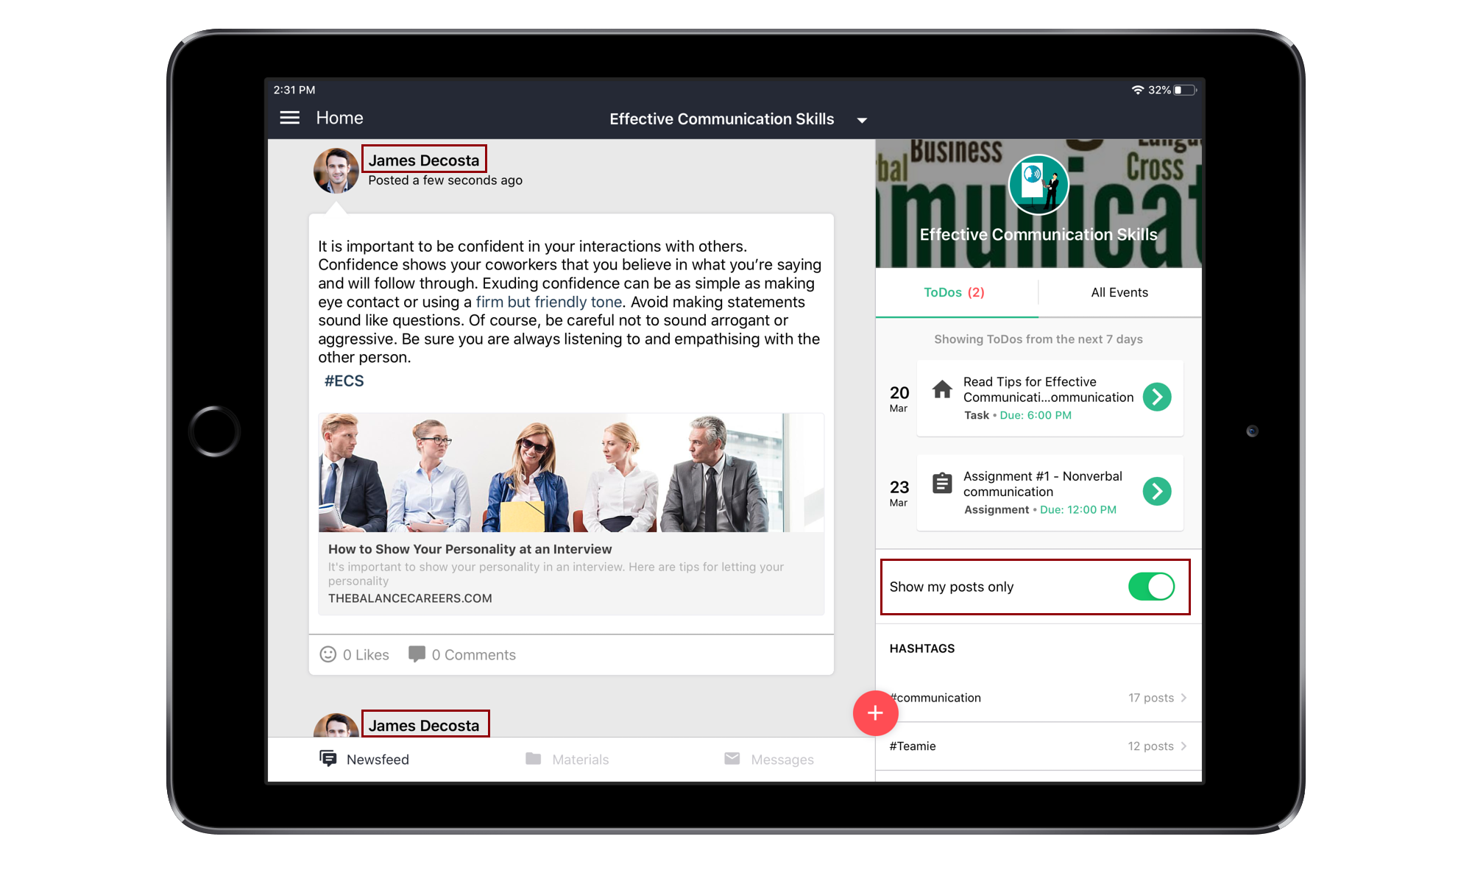Create a new post with red plus button
Image resolution: width=1472 pixels, height=870 pixels.
[x=875, y=713]
